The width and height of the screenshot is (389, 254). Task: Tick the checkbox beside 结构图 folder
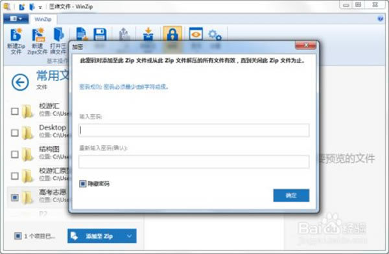click(15, 154)
